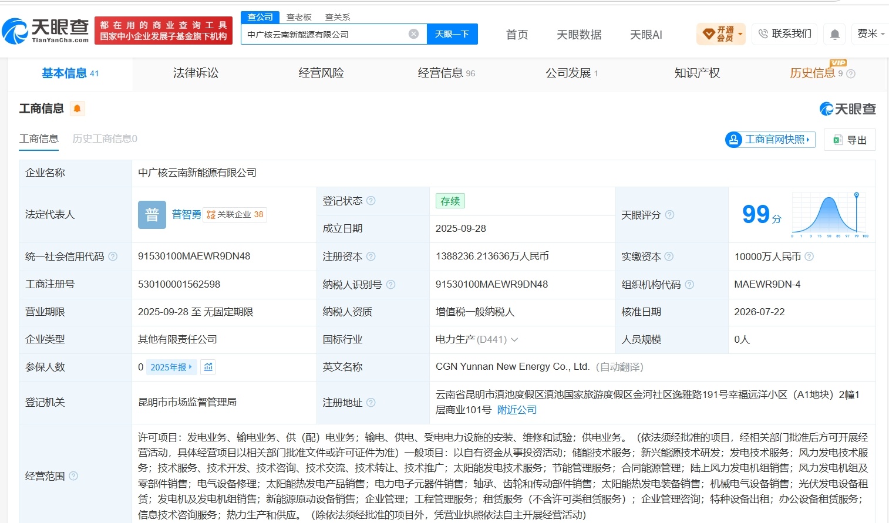Click the 天眼评分 distribution chart

tap(829, 215)
